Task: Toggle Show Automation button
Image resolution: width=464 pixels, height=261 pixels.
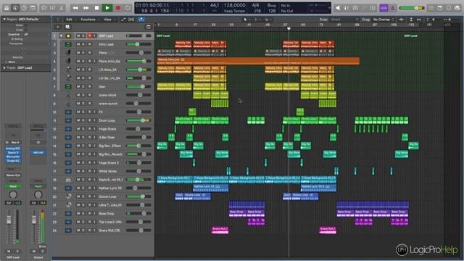Action: [123, 20]
